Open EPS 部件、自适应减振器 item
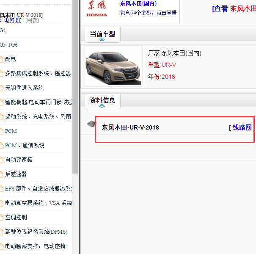This screenshot has height=254, width=256. pyautogui.click(x=38, y=188)
